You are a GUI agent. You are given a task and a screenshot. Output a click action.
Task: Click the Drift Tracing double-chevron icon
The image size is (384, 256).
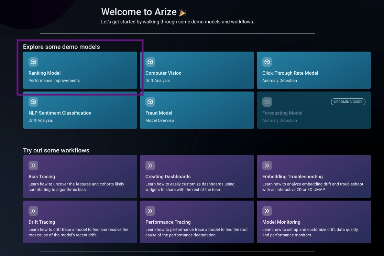[33, 211]
